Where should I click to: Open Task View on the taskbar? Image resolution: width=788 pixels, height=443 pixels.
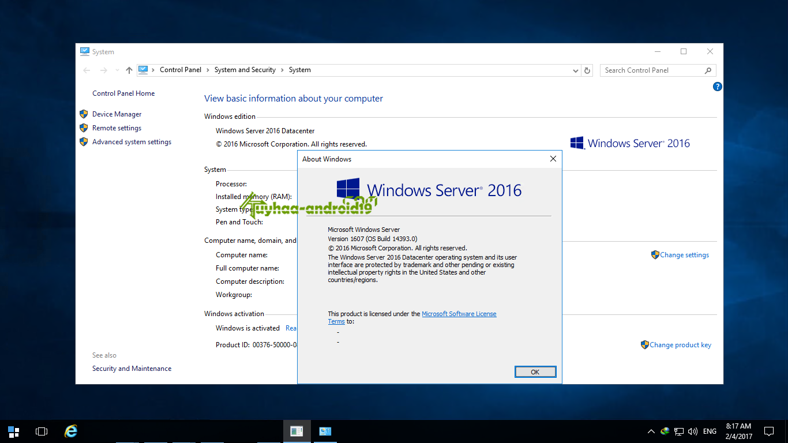coord(42,431)
